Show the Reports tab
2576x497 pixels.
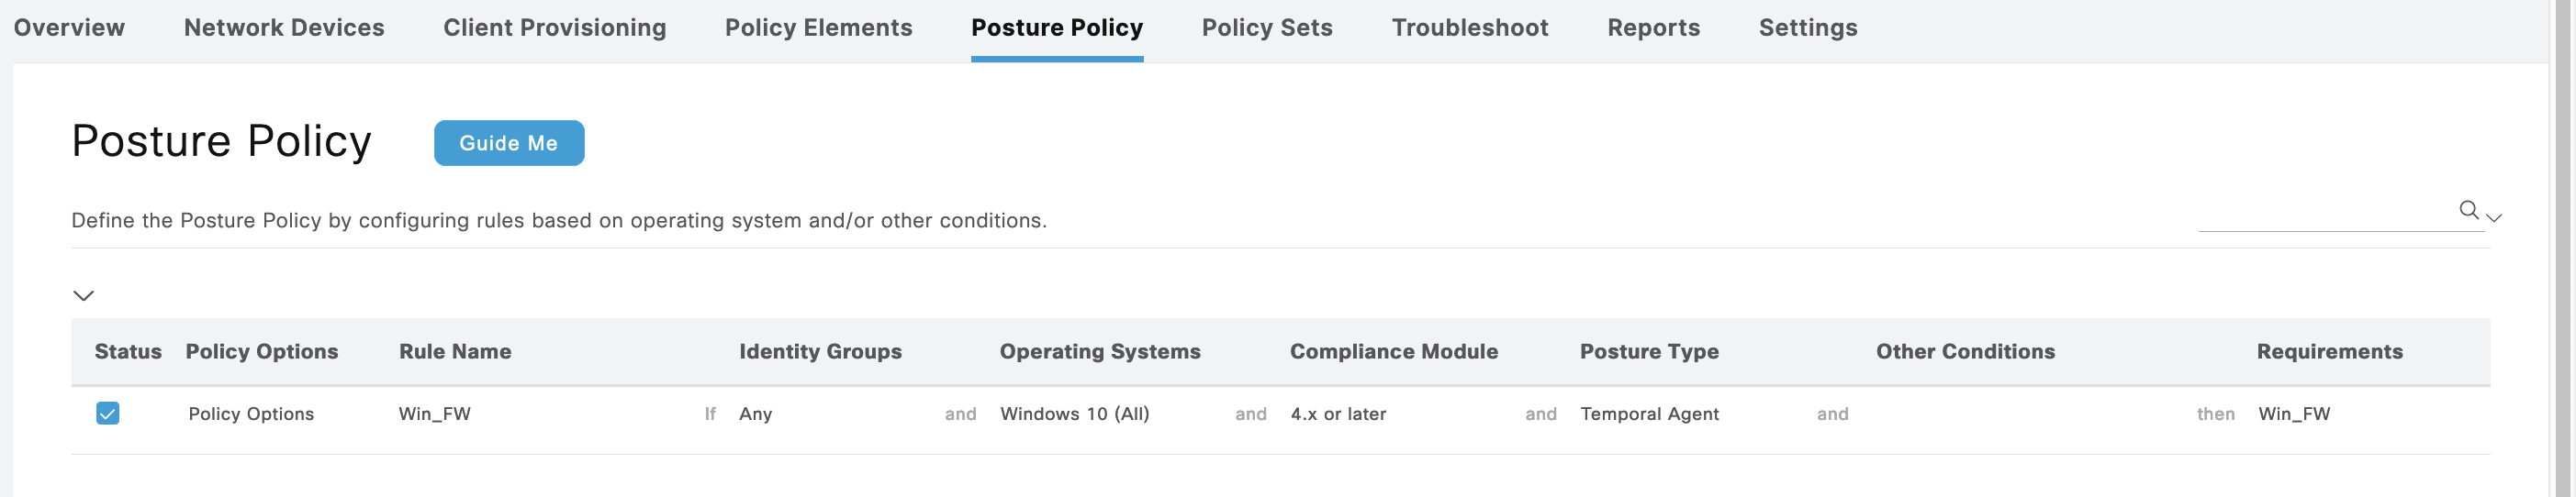click(1653, 28)
